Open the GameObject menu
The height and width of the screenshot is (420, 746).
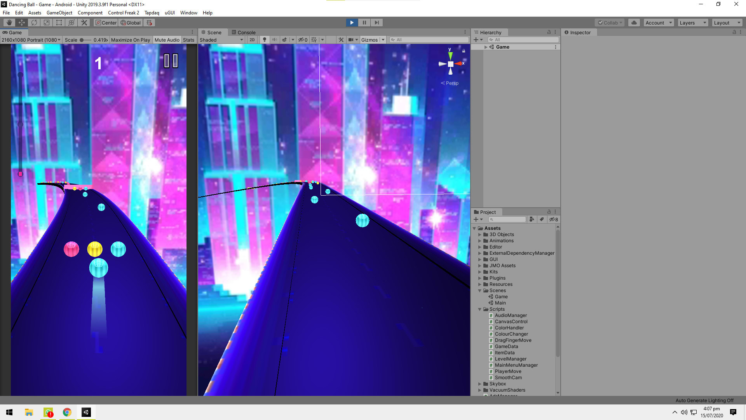(x=59, y=12)
